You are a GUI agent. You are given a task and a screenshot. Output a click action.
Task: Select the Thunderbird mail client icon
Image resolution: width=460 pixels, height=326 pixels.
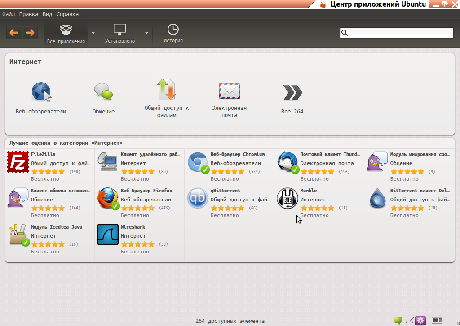(288, 162)
